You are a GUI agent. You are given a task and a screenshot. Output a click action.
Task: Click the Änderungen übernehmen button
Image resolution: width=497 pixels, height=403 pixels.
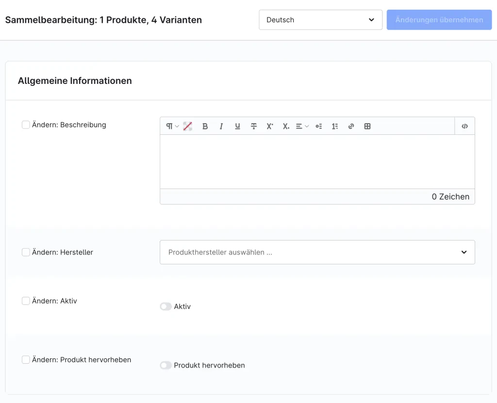[439, 20]
